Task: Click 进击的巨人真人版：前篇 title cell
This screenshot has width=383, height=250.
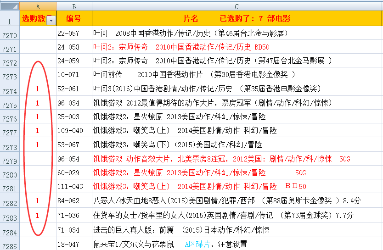Action: point(237,230)
